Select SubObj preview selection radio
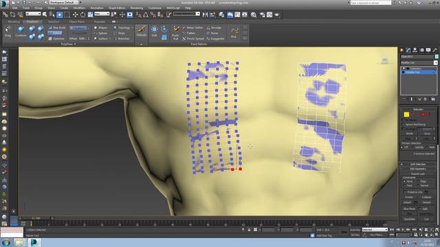 coord(413,148)
